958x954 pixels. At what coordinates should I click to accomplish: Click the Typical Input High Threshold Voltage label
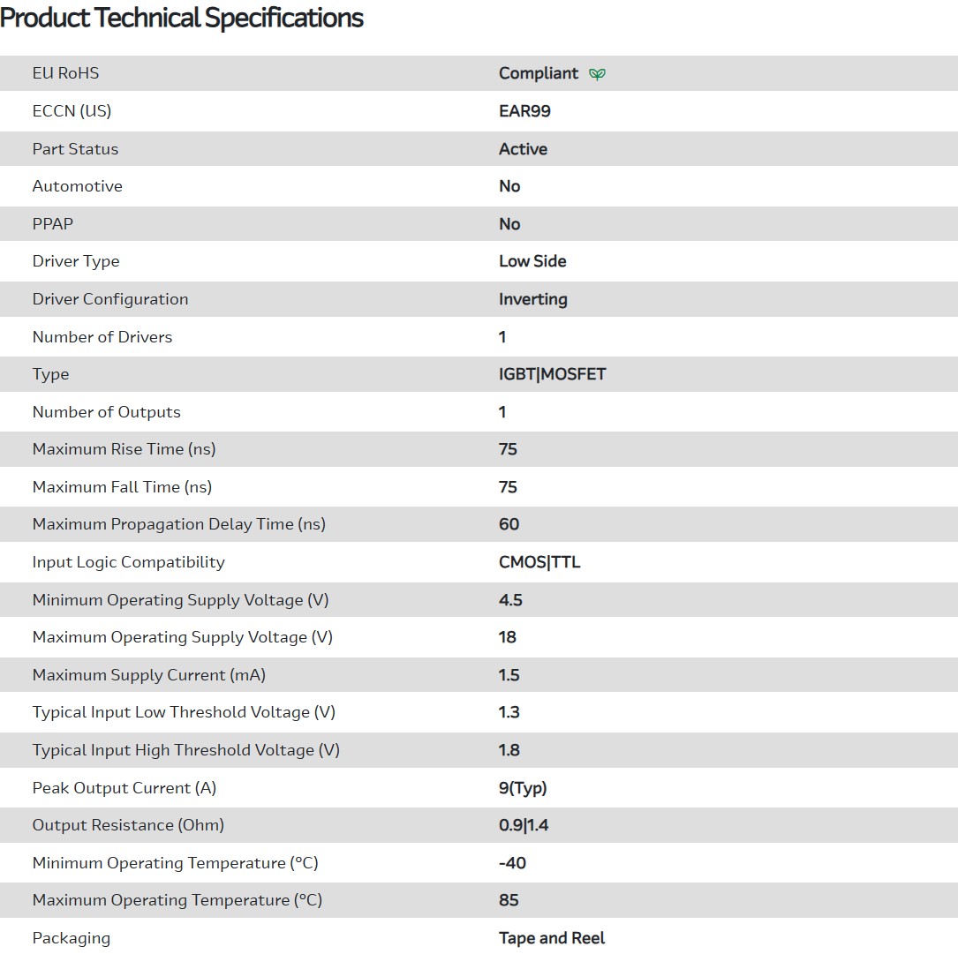[x=185, y=750]
